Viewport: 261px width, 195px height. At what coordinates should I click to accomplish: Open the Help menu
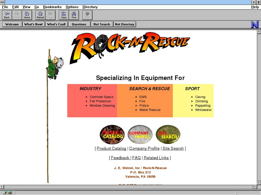255,7
